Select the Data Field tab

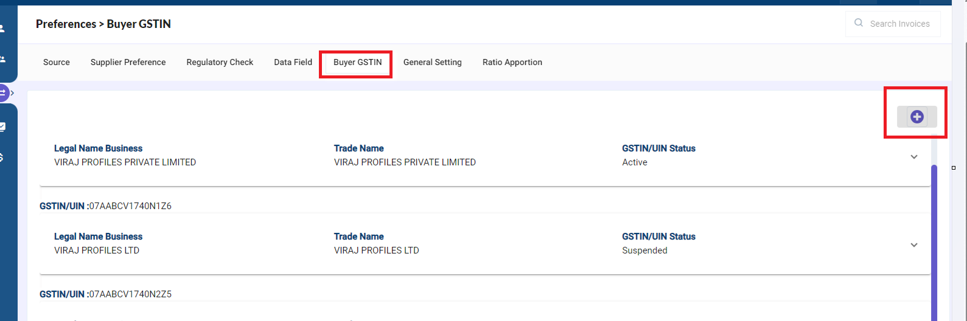click(x=293, y=62)
